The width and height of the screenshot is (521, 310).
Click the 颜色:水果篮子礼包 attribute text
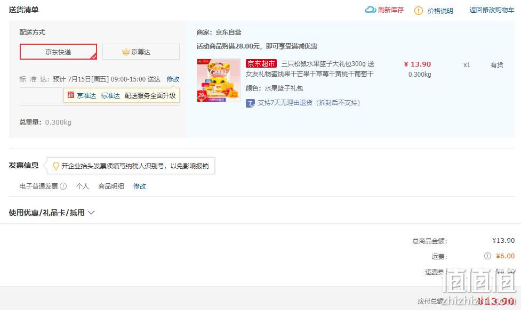[274, 88]
